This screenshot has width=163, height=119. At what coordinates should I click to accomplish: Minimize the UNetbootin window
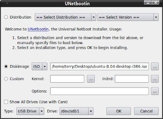148,3
